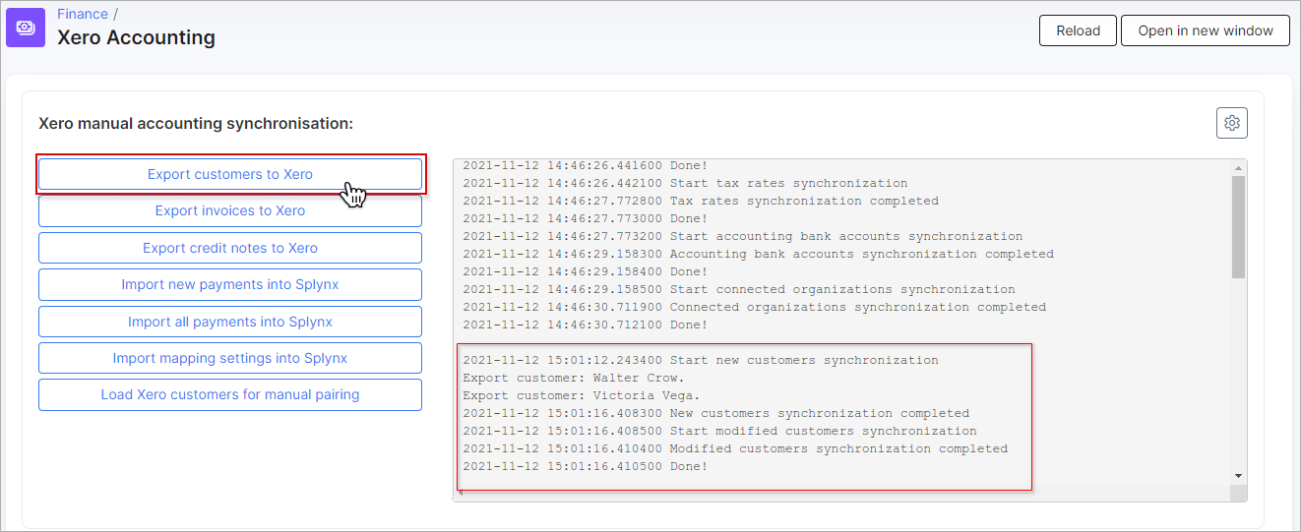Export invoices to Xero

pyautogui.click(x=230, y=210)
